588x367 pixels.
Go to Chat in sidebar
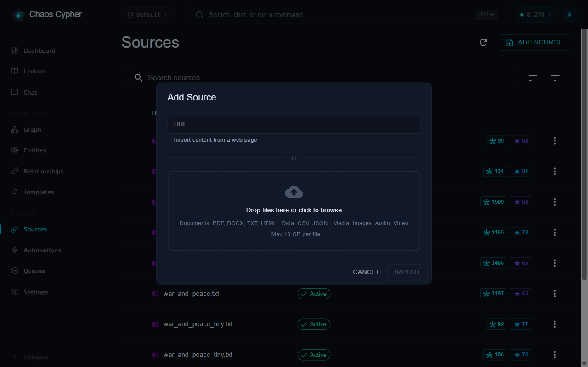pyautogui.click(x=30, y=92)
